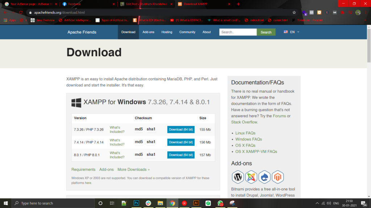The image size is (371, 208).
Task: Download XAMPP 7.3.26 (64 bit)
Action: click(x=181, y=130)
